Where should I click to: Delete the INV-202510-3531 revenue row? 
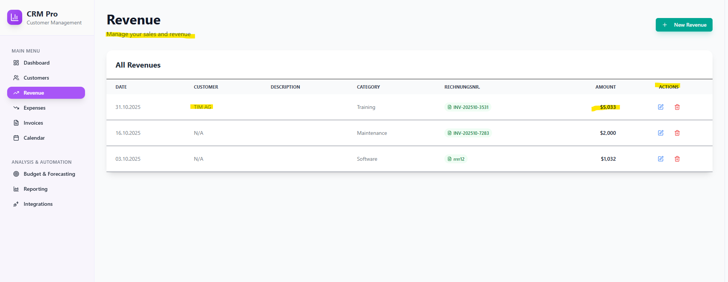(x=677, y=107)
